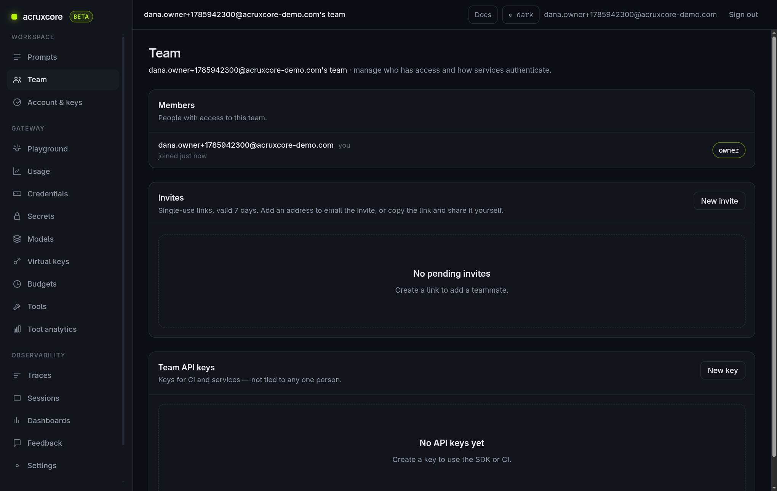Click the account email in top bar
Image resolution: width=777 pixels, height=491 pixels.
630,15
